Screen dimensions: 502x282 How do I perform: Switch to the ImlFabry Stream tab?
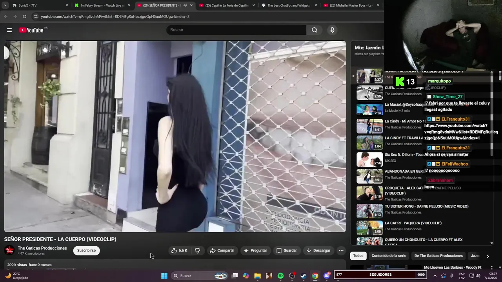103,5
